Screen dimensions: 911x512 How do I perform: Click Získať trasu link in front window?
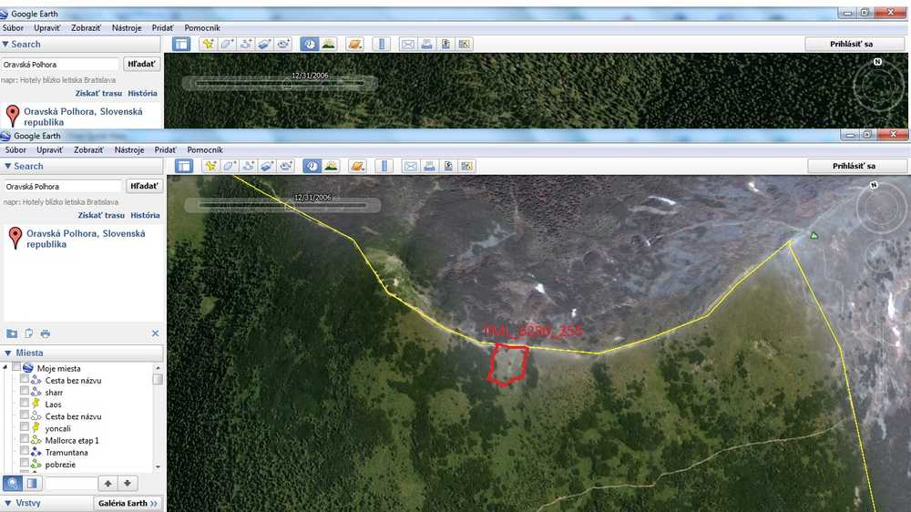coord(101,215)
